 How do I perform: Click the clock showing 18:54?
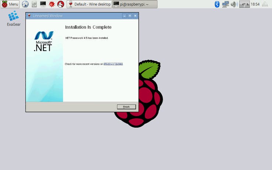tap(255, 4)
